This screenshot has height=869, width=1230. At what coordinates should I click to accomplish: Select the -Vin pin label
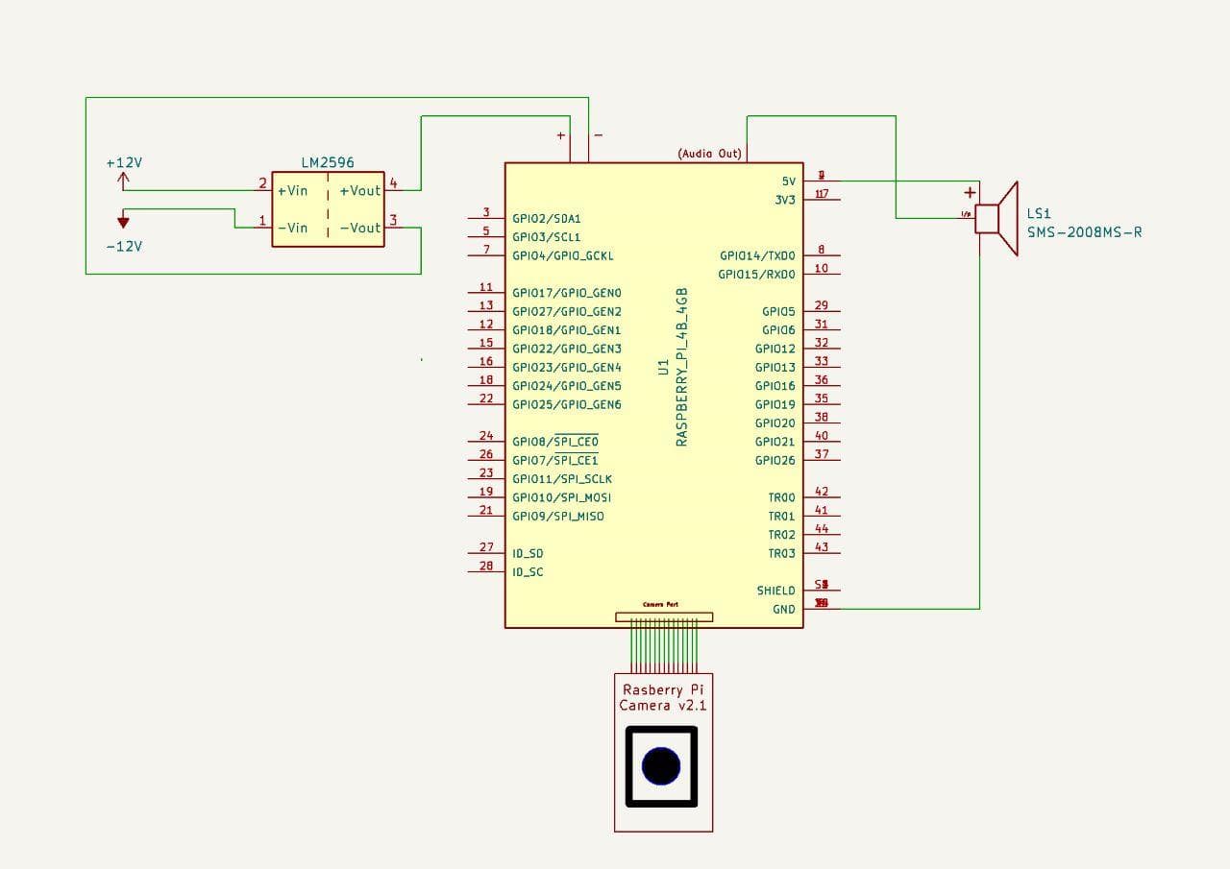(x=292, y=228)
